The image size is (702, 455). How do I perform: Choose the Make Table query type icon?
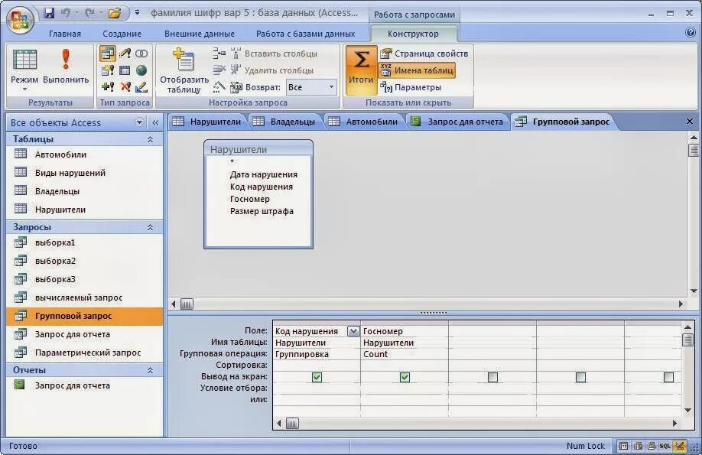pos(108,70)
